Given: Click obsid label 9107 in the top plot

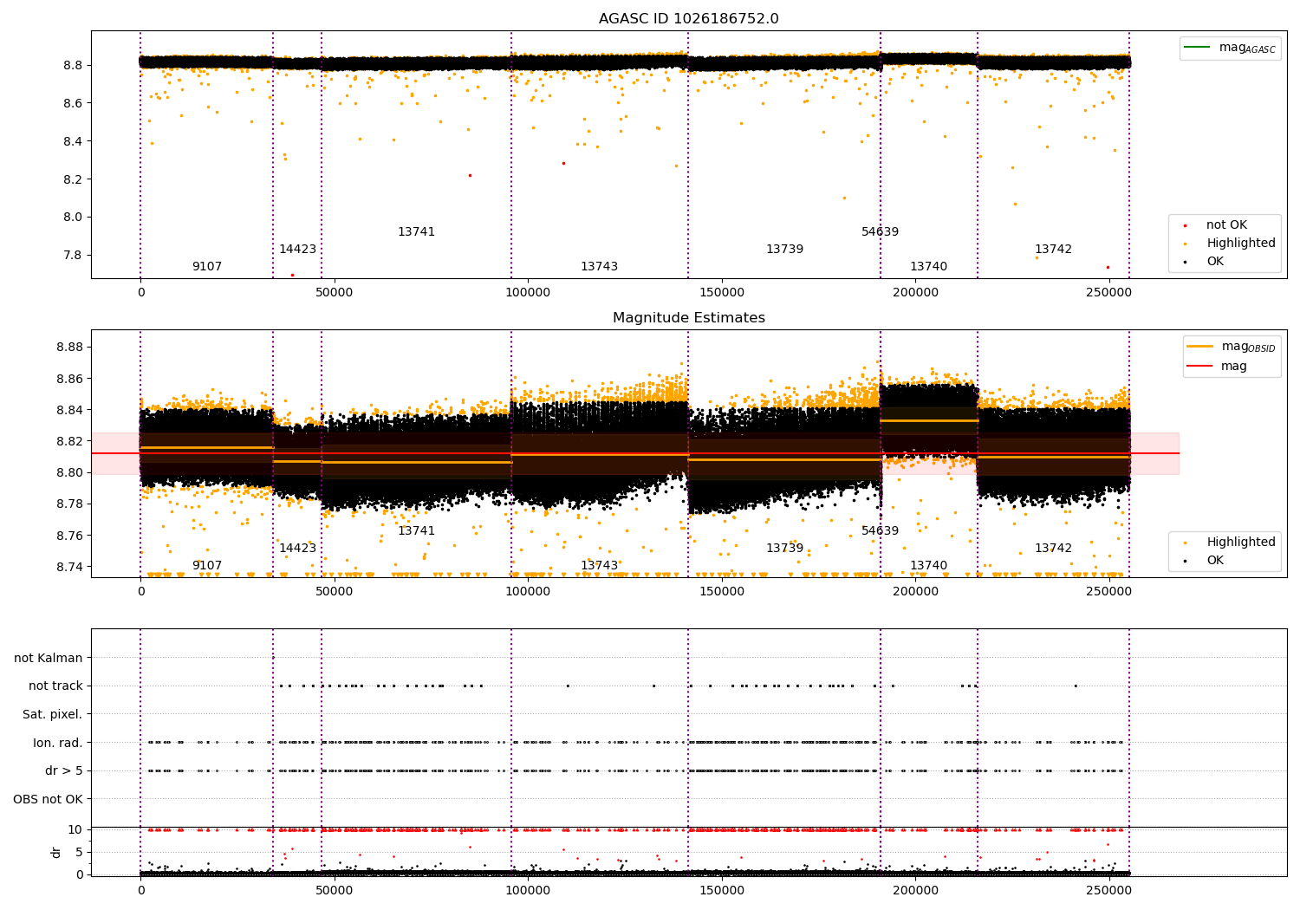Looking at the screenshot, I should 207,267.
